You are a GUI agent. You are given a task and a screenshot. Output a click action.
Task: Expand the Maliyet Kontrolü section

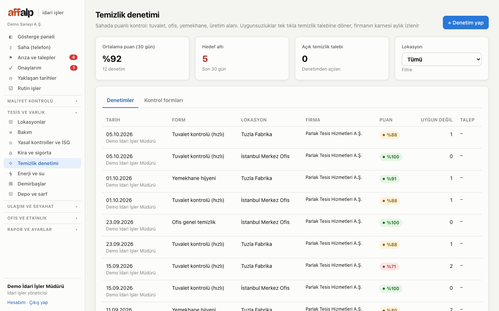coord(43,101)
